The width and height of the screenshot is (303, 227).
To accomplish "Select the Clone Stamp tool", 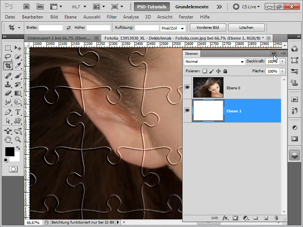I will point(8,84).
